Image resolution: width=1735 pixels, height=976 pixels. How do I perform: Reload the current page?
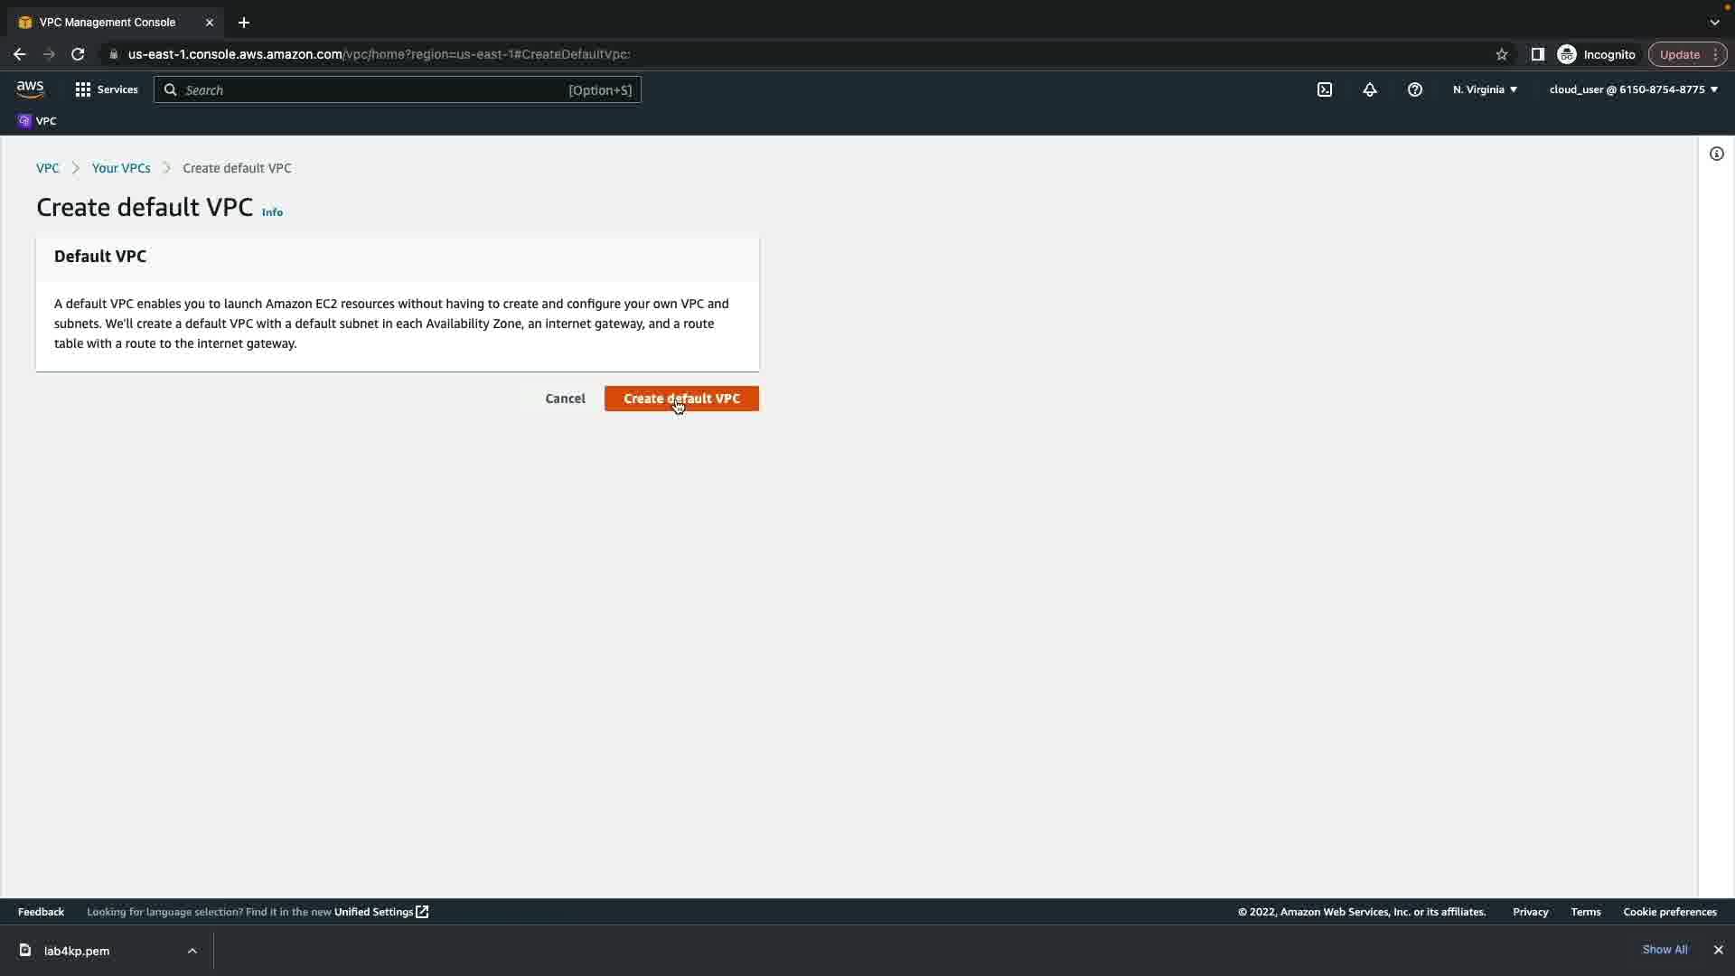78,54
